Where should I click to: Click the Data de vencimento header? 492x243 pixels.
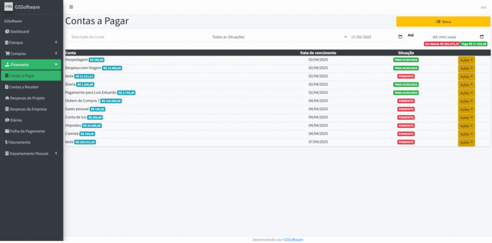(x=318, y=53)
